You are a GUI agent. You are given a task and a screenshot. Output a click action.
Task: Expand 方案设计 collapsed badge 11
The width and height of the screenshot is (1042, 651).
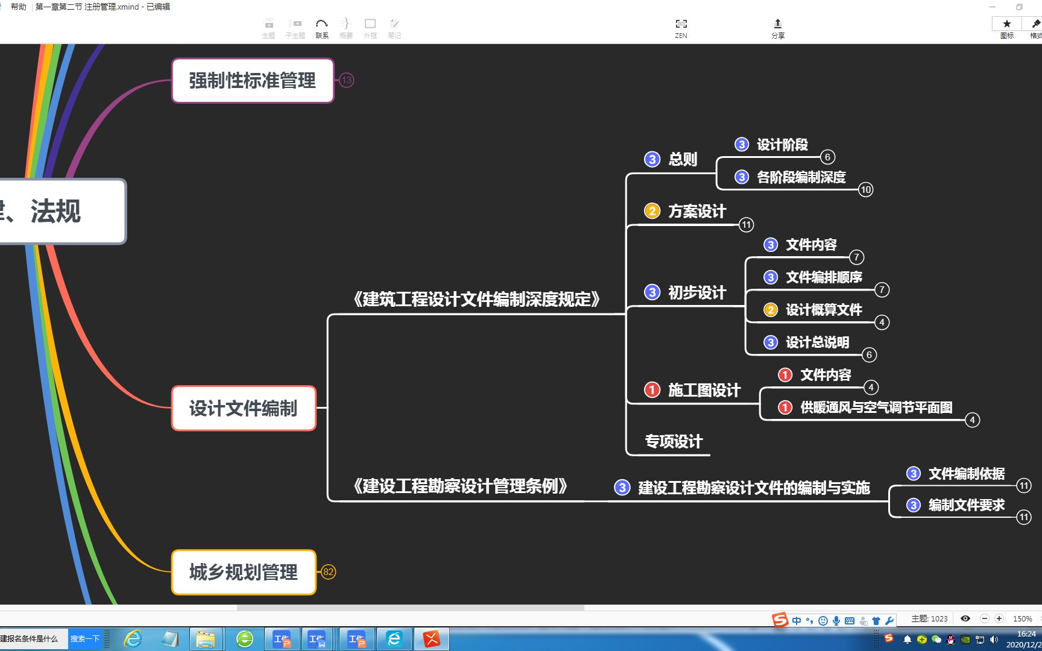[x=747, y=225]
